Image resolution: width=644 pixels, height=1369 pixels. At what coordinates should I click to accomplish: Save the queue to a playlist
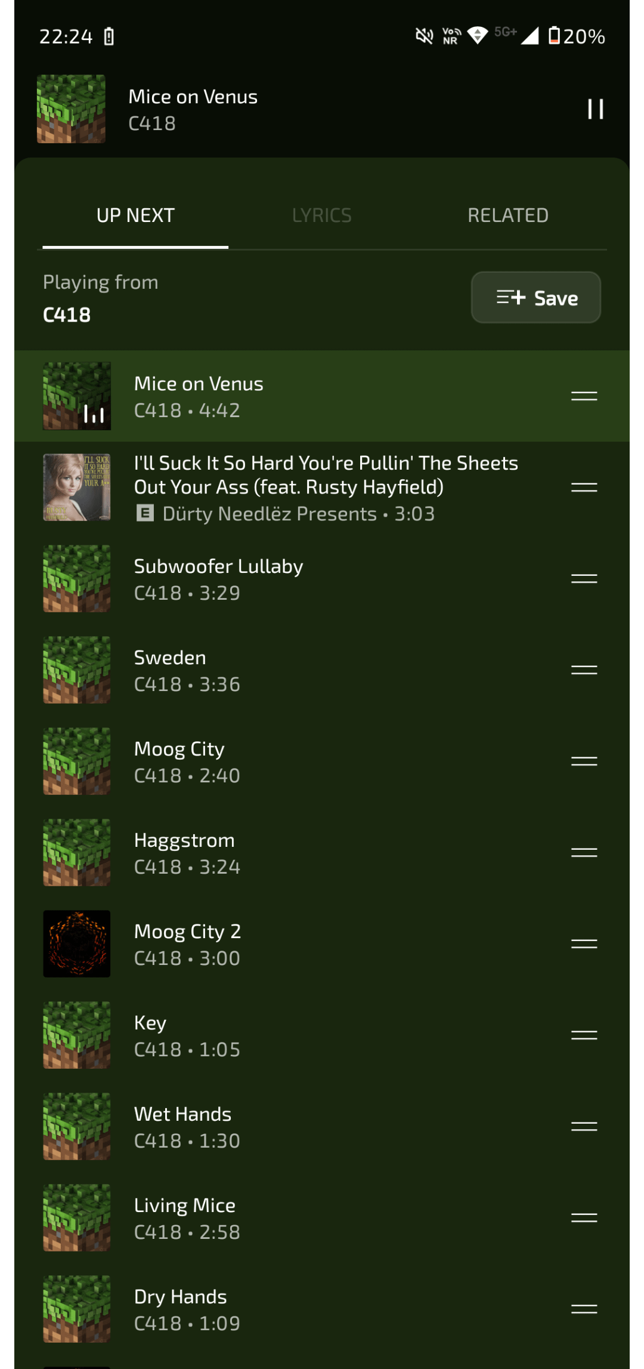point(535,298)
